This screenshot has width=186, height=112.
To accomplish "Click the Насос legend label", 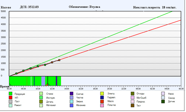I will (171, 94).
